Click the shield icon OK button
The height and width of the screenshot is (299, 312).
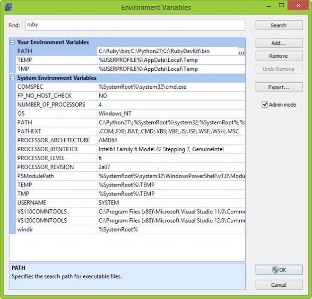point(279,270)
